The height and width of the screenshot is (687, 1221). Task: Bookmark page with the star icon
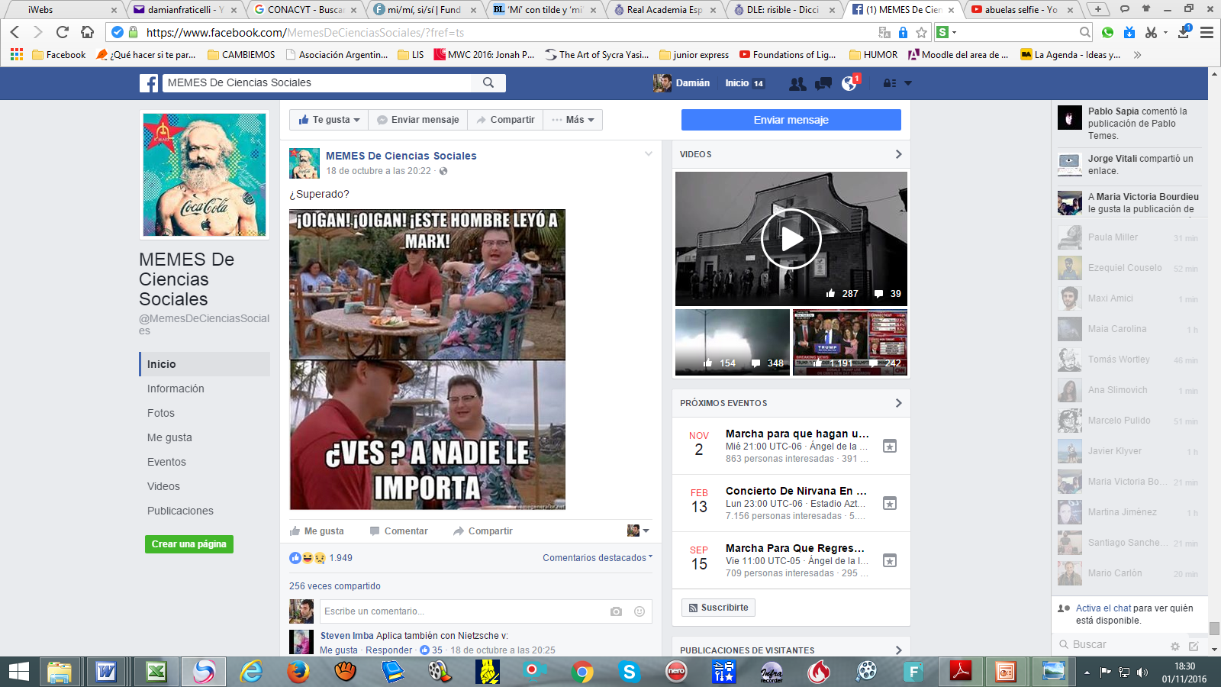point(921,32)
